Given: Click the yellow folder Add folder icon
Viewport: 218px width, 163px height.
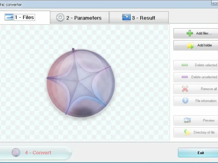Looking at the screenshot, I should pyautogui.click(x=190, y=45).
